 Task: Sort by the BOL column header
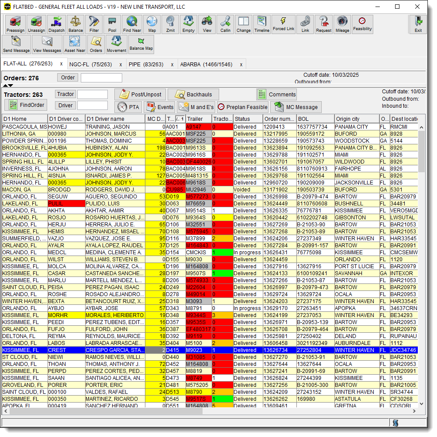coord(315,119)
